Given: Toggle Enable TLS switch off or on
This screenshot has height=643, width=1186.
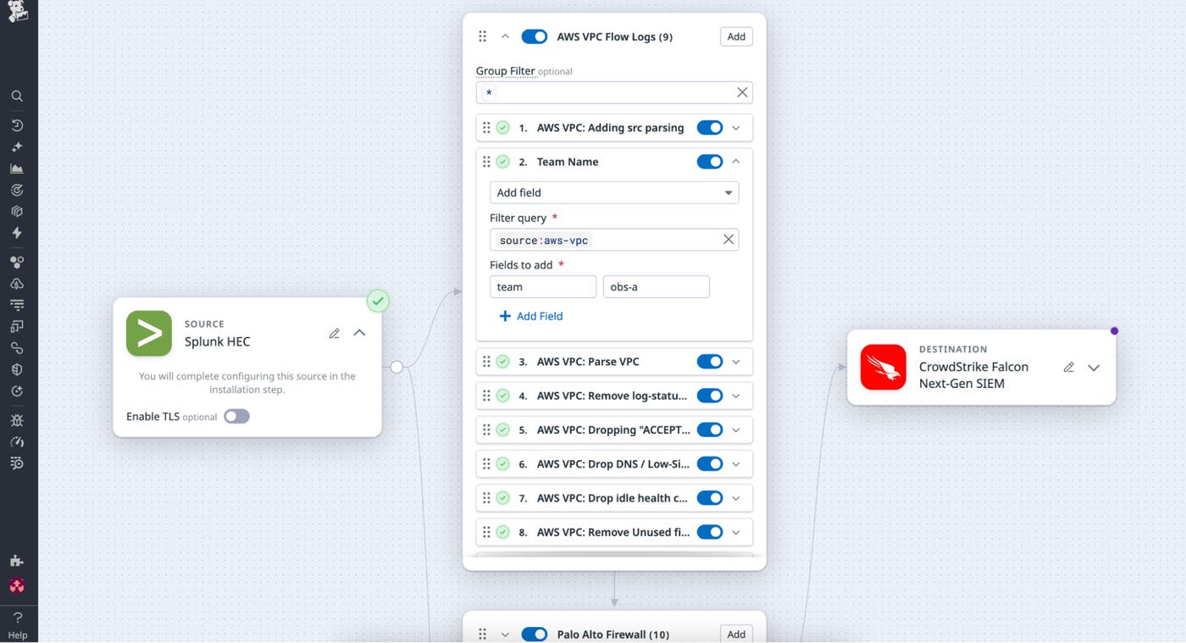Looking at the screenshot, I should [x=236, y=416].
